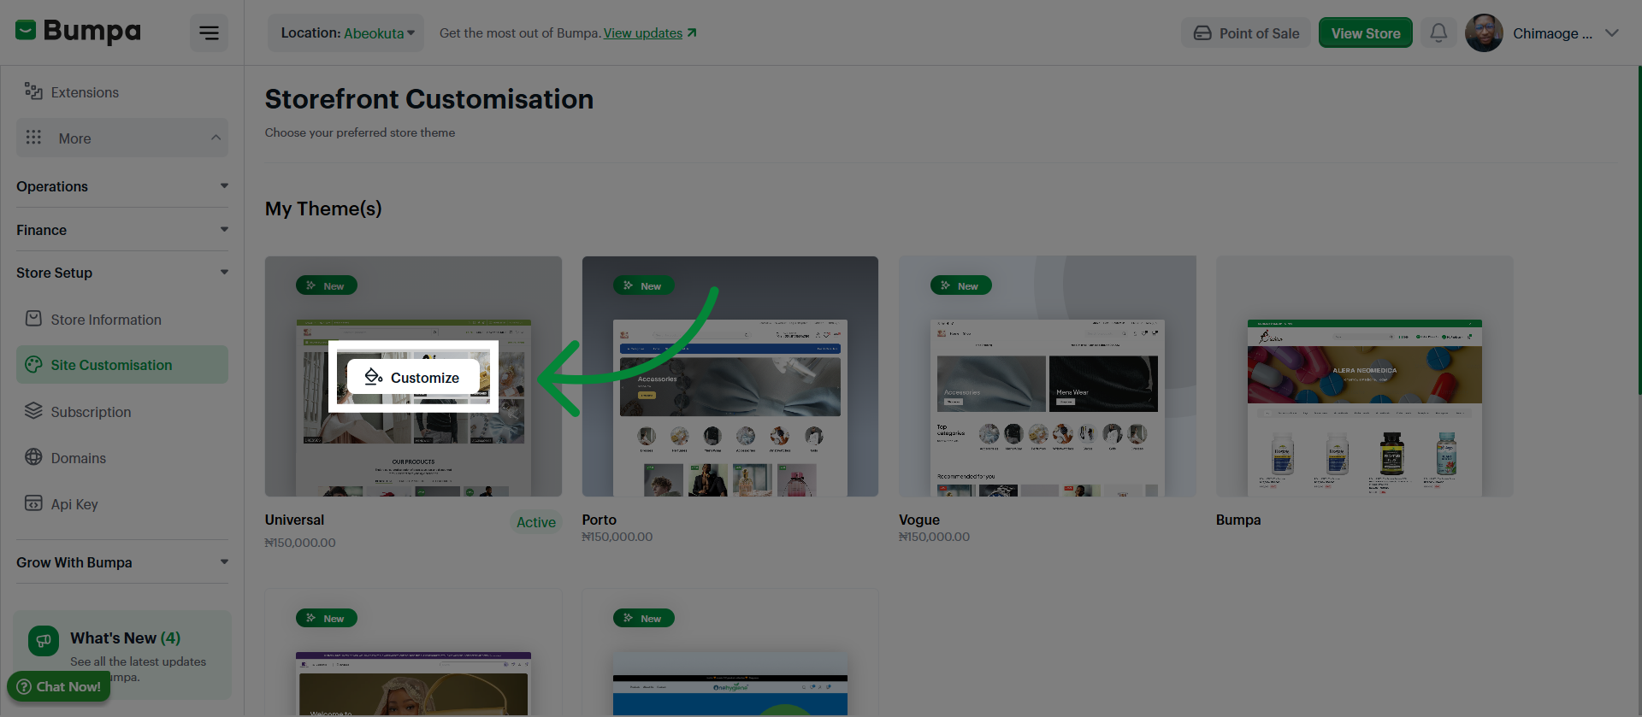The width and height of the screenshot is (1642, 717).
Task: Open Point of Sale
Action: (1246, 33)
